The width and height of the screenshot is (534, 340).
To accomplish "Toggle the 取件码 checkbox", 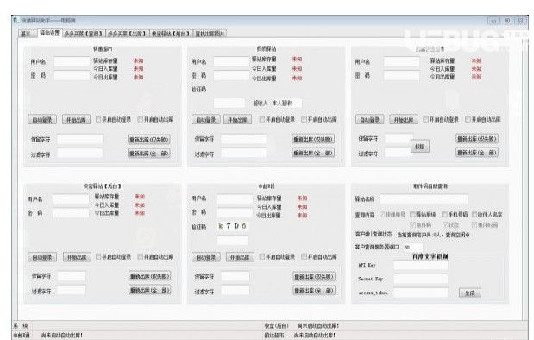I will pyautogui.click(x=421, y=225).
